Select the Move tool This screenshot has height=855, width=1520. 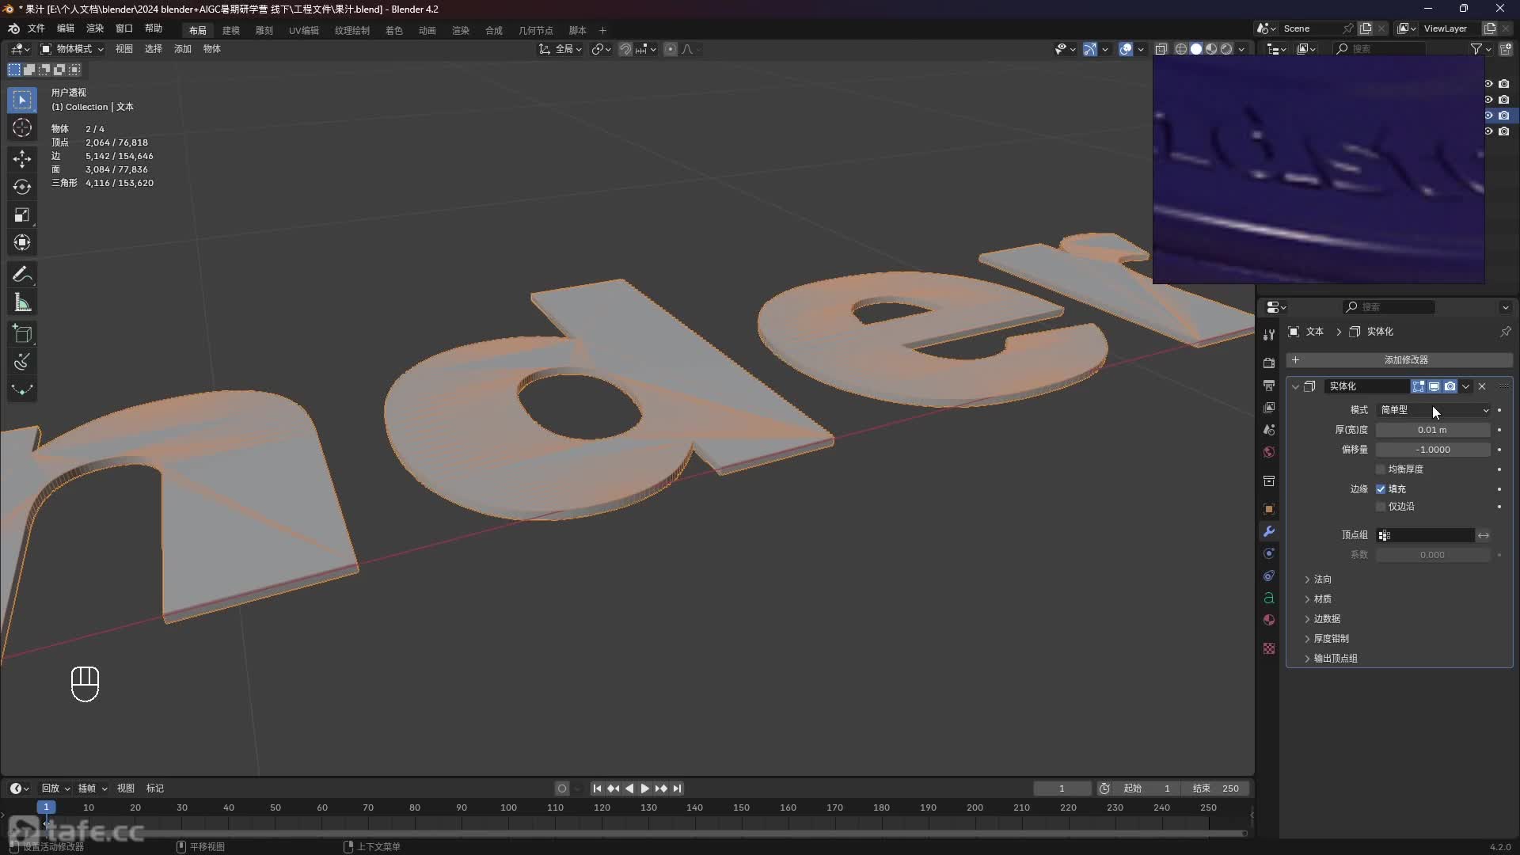click(22, 159)
